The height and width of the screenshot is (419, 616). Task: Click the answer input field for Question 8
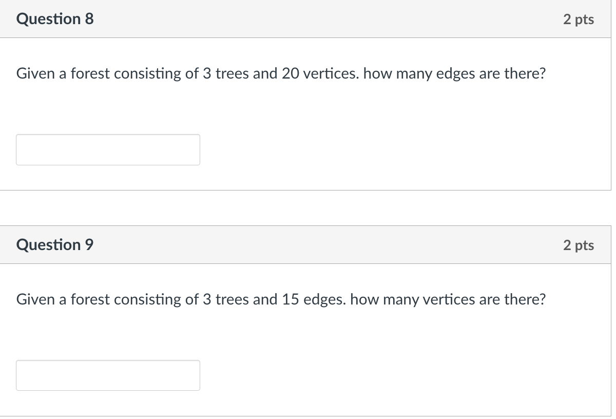(x=108, y=149)
